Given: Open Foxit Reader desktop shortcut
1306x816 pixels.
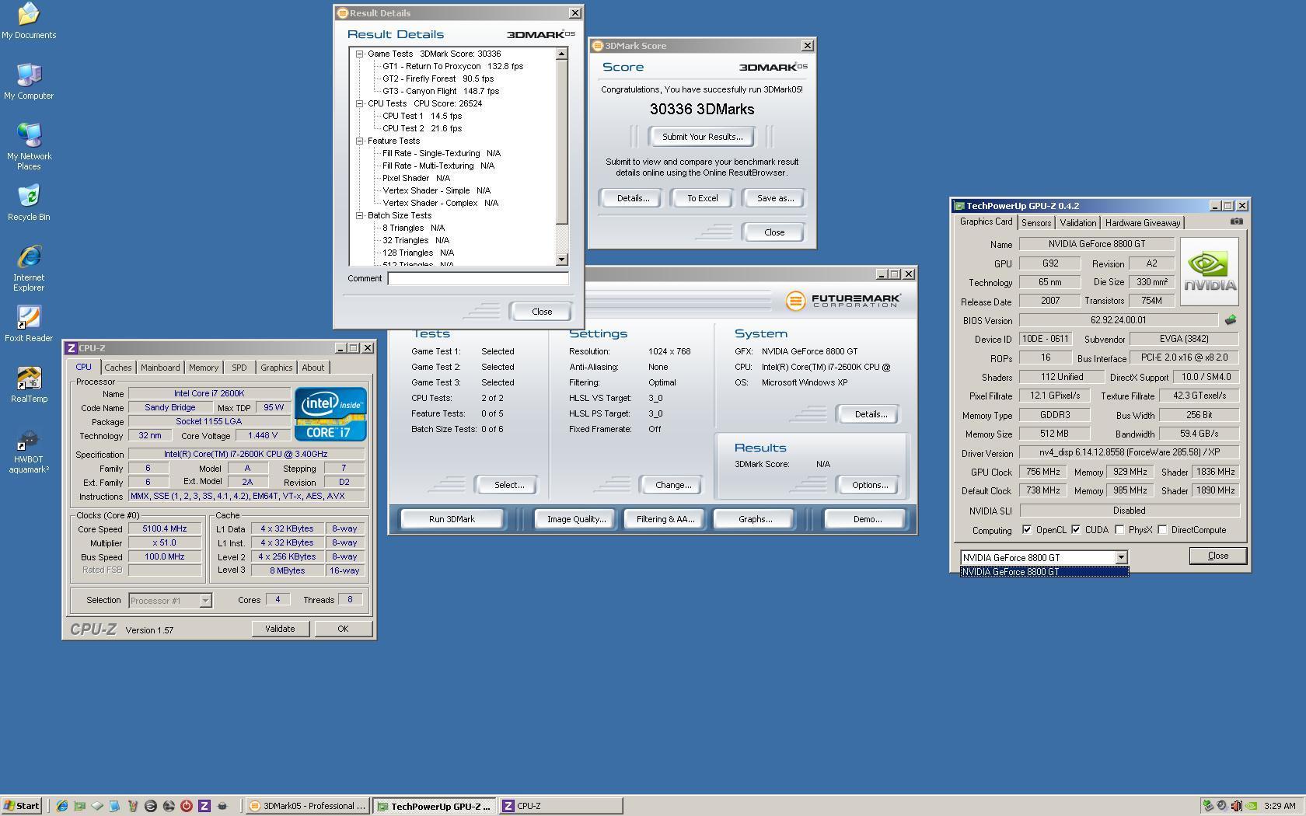Looking at the screenshot, I should [29, 324].
